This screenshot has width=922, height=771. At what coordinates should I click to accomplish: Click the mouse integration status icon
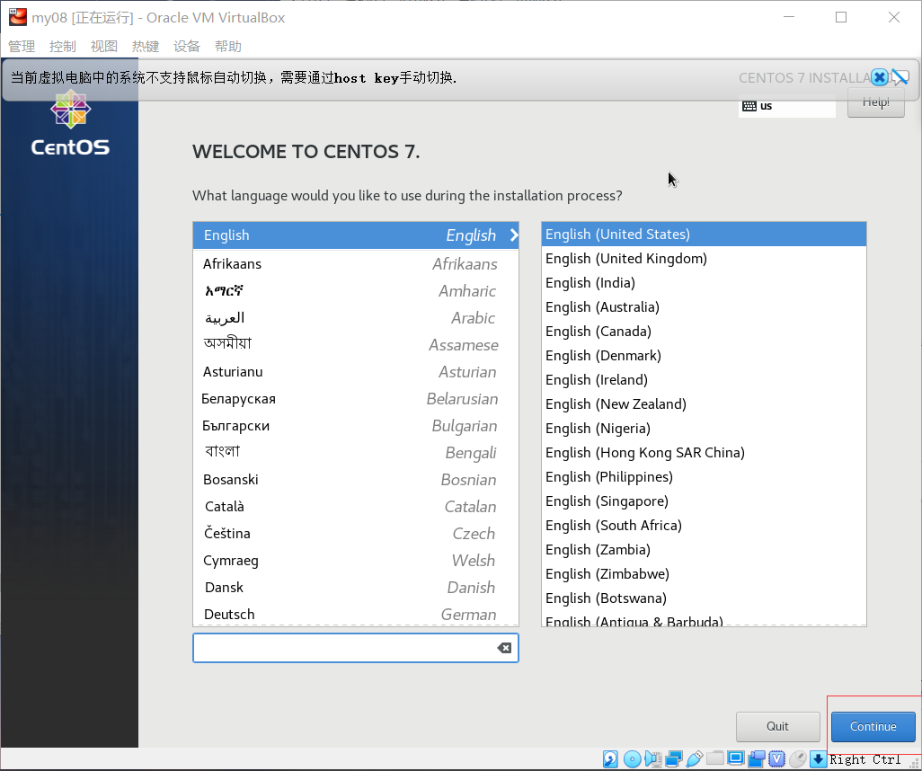point(797,758)
